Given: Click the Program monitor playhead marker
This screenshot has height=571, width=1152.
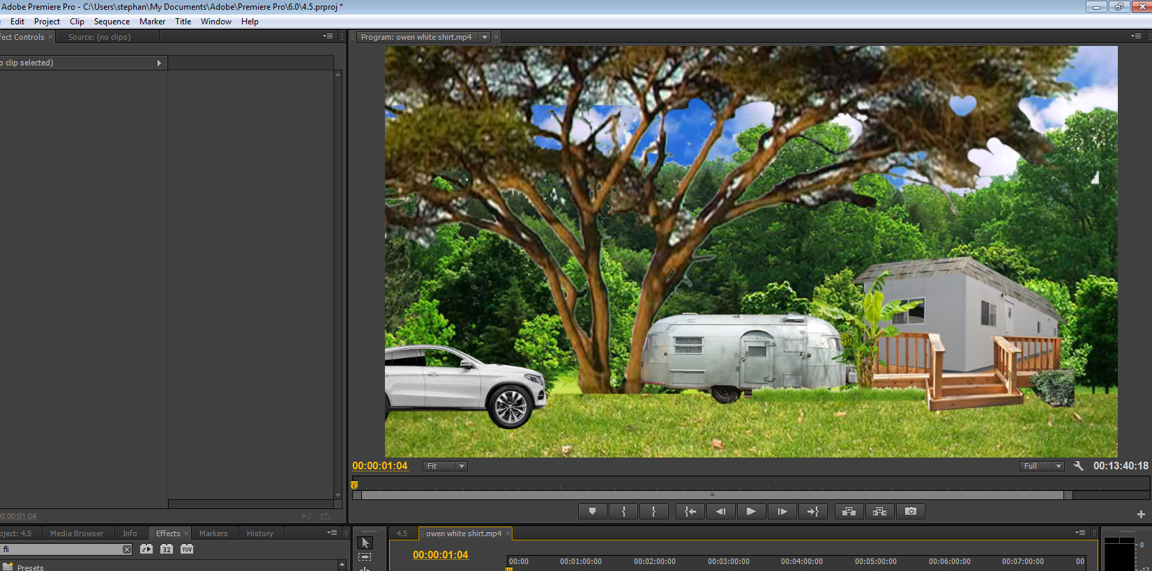Looking at the screenshot, I should click(354, 485).
